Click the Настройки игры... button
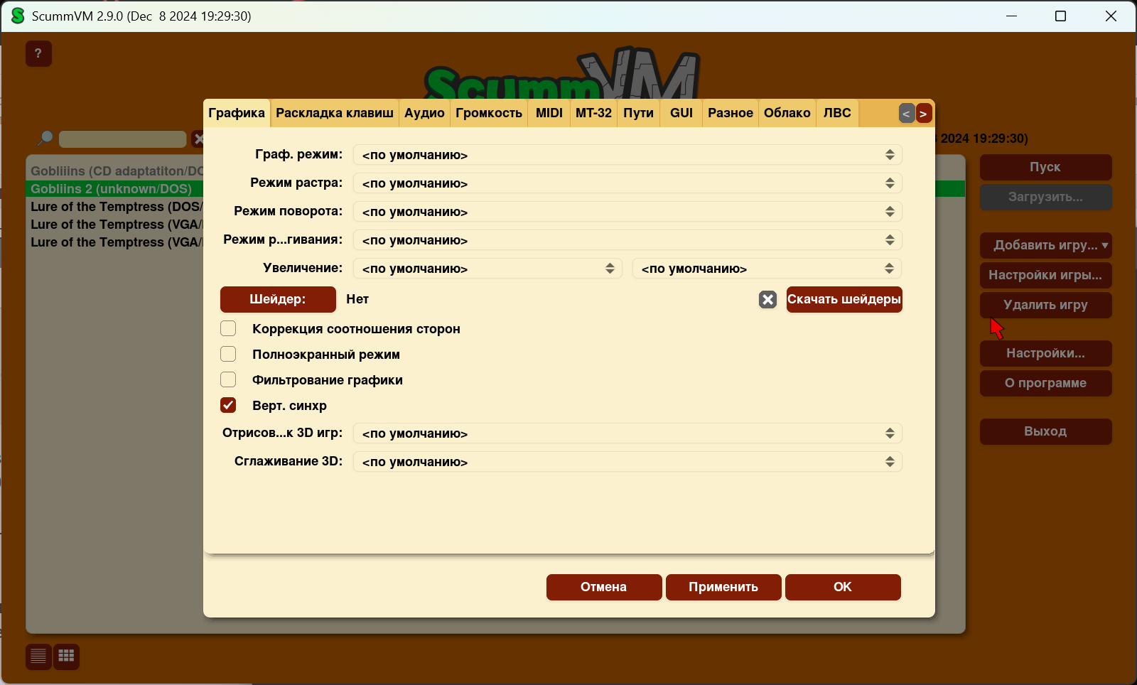The width and height of the screenshot is (1137, 685). (1045, 275)
